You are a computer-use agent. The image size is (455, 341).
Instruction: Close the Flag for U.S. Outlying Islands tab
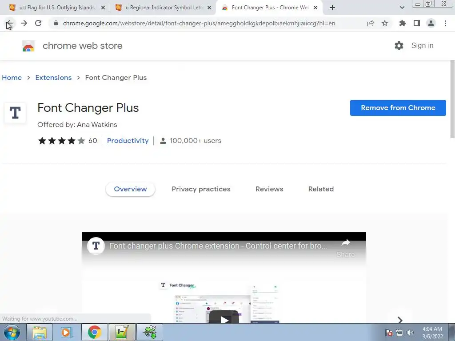[103, 8]
